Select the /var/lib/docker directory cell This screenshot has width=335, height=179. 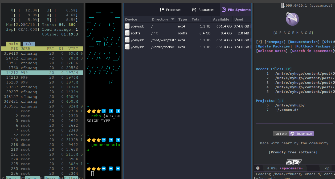pyautogui.click(x=162, y=47)
